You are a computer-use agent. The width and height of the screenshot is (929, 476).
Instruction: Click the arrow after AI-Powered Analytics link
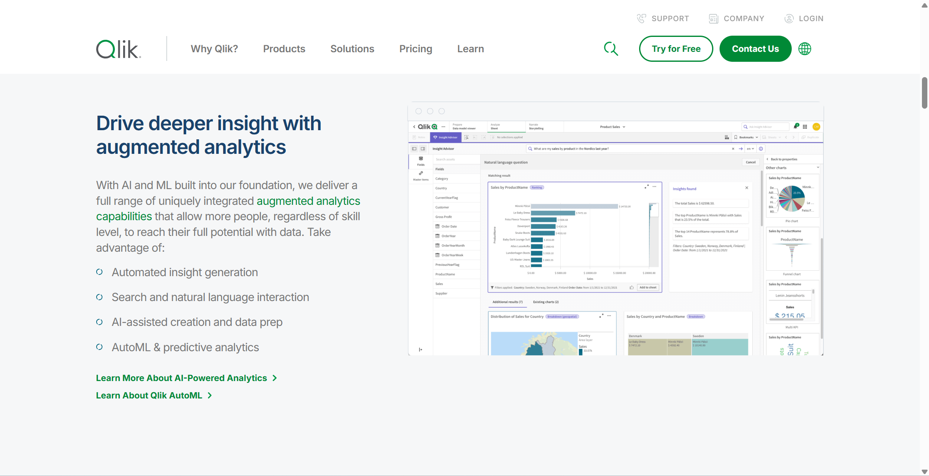[275, 378]
